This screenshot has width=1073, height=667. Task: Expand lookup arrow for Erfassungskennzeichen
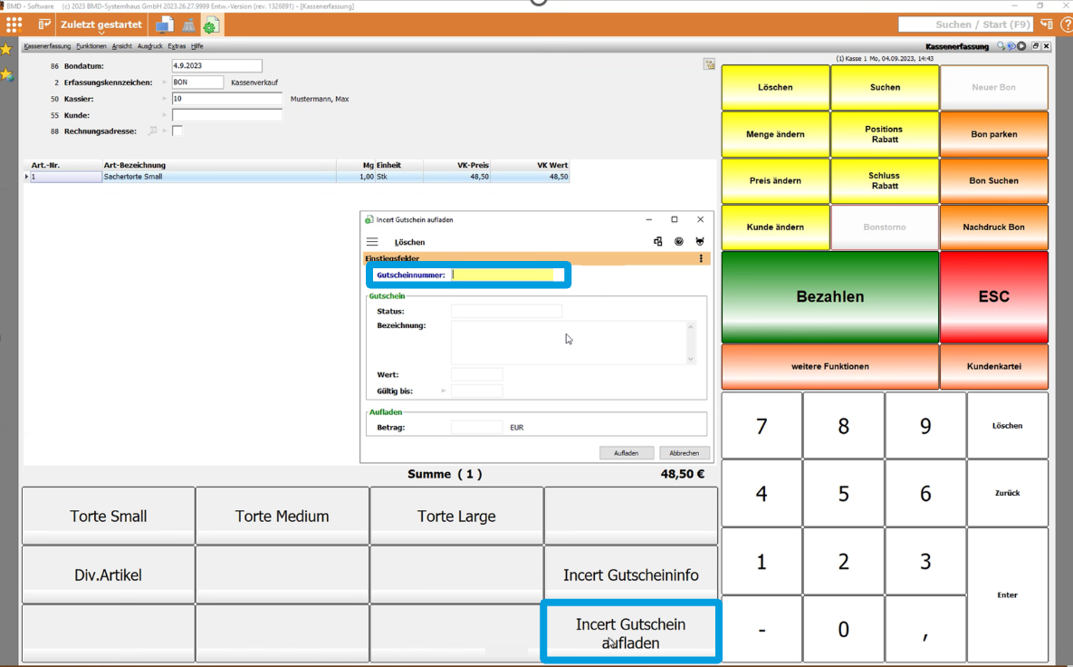(164, 82)
